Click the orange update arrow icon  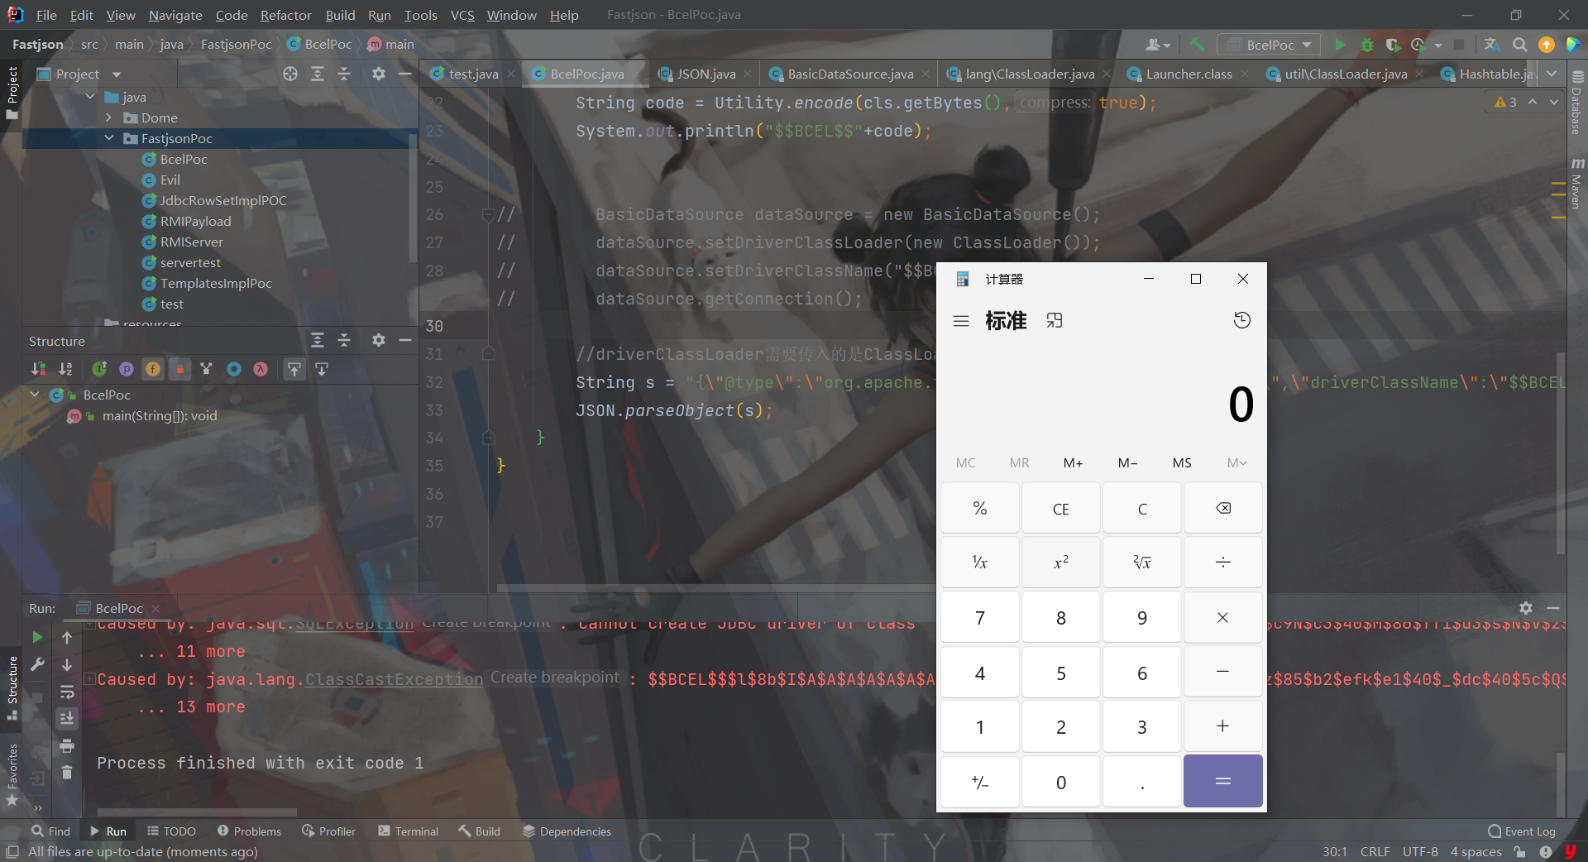1547,45
